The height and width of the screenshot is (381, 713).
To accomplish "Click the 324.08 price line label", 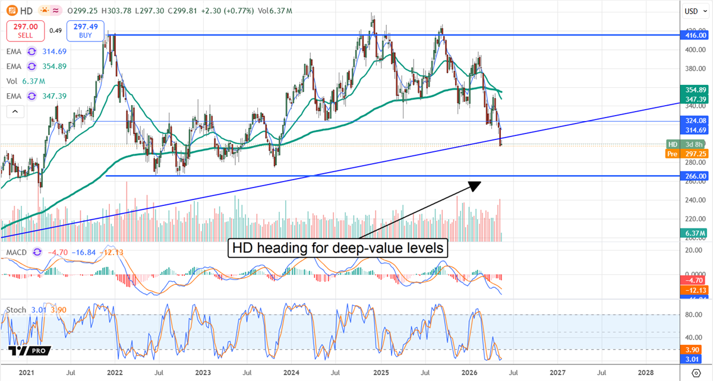I will coord(696,121).
